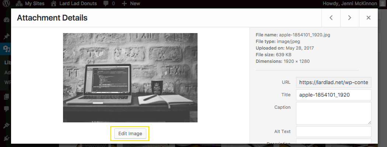The image size is (387, 147).
Task: Click the Attachment Details heading
Action: (52, 18)
